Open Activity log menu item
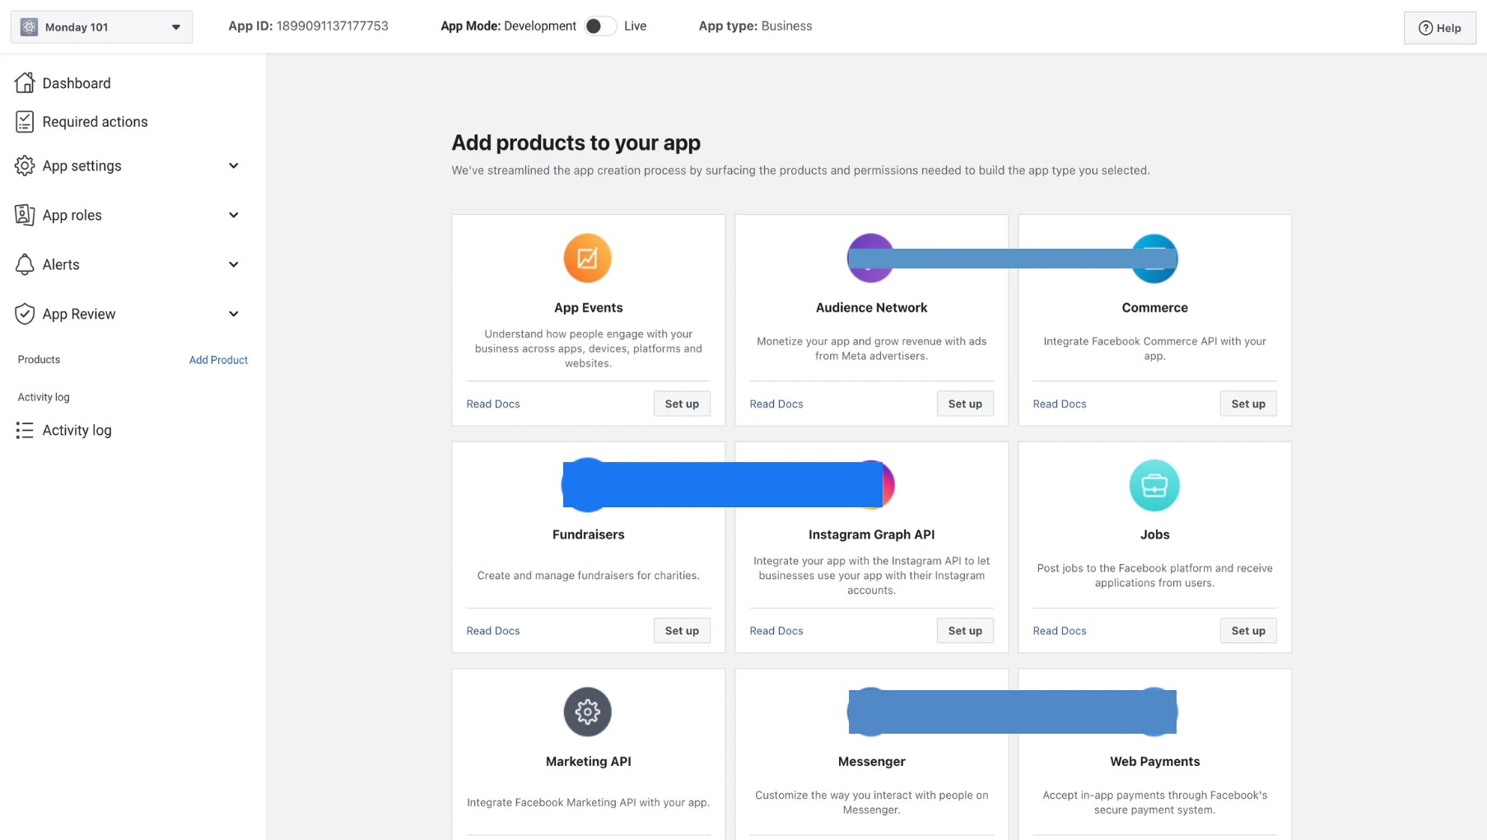 pos(77,430)
